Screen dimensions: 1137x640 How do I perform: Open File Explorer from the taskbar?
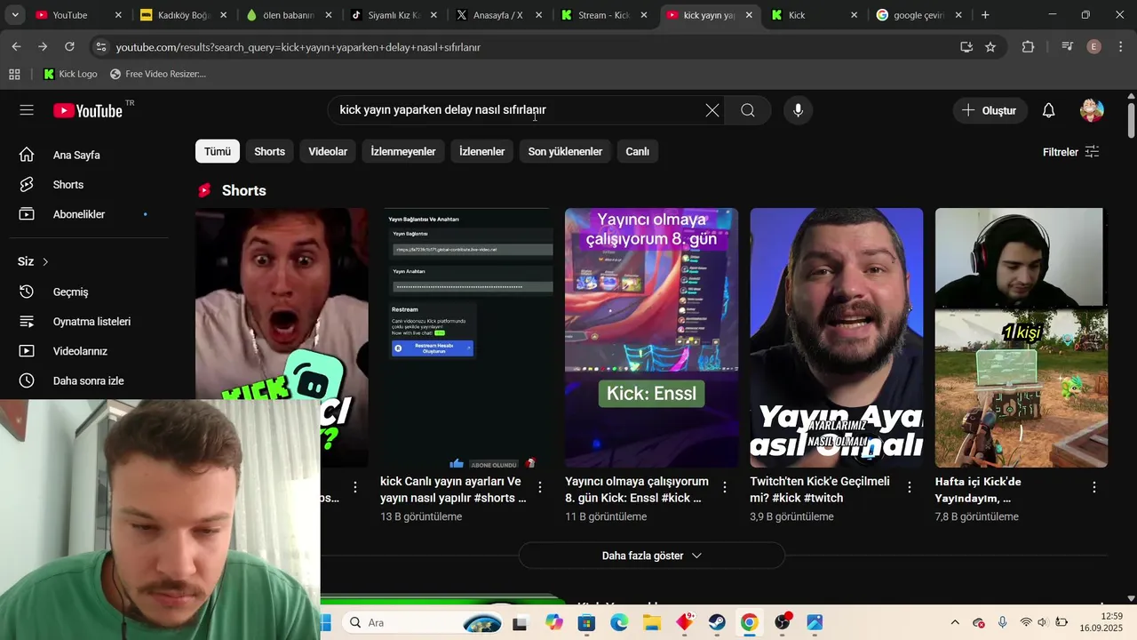pos(652,622)
